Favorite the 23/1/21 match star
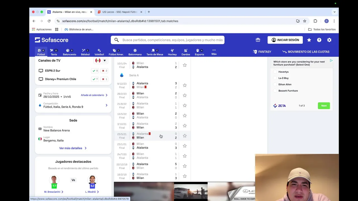Screen dimensions: 358x201 pyautogui.click(x=185, y=146)
